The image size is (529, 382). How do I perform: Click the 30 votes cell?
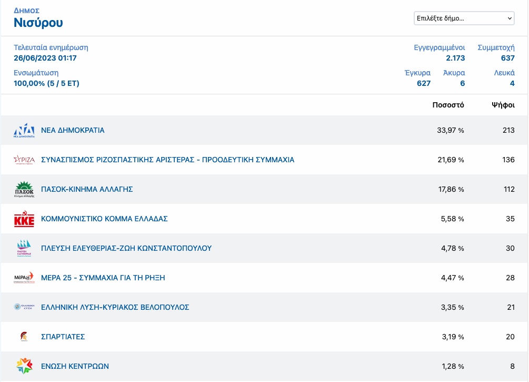tap(510, 248)
